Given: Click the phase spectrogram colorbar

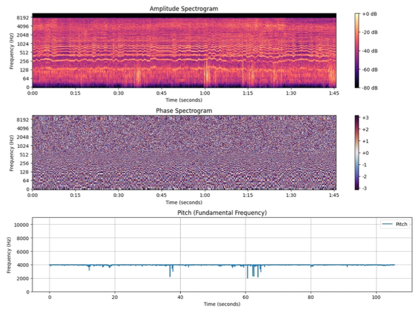Looking at the screenshot, I should pos(359,152).
